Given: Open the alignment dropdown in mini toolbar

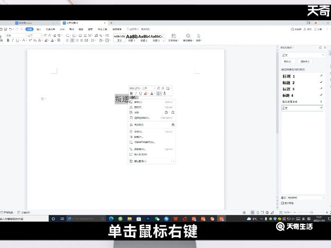Looking at the screenshot, I should coord(159,94).
